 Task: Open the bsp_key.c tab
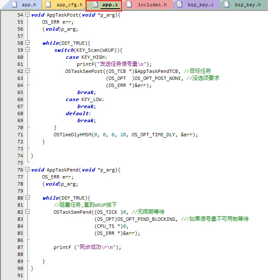[200, 5]
